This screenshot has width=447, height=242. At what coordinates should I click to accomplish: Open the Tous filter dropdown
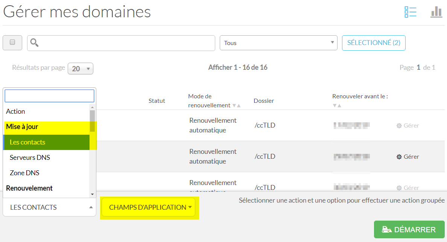click(278, 43)
